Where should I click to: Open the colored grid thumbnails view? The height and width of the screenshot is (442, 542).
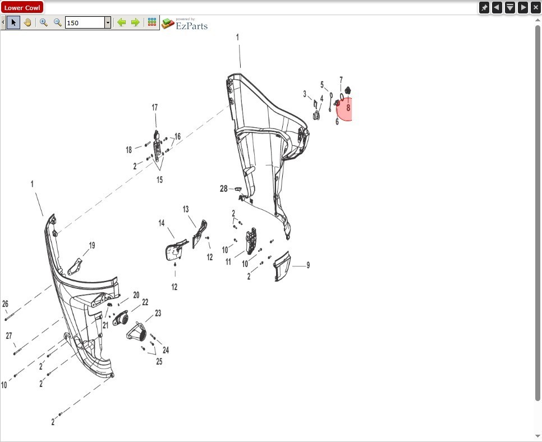coord(152,22)
